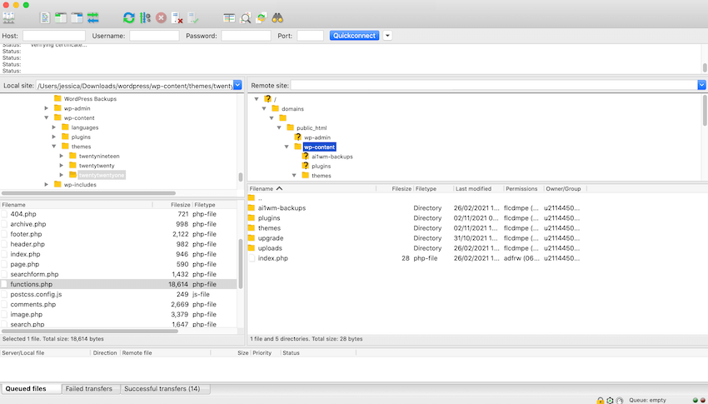The width and height of the screenshot is (708, 404).
Task: Open remote file search binoculars icon
Action: click(x=278, y=17)
